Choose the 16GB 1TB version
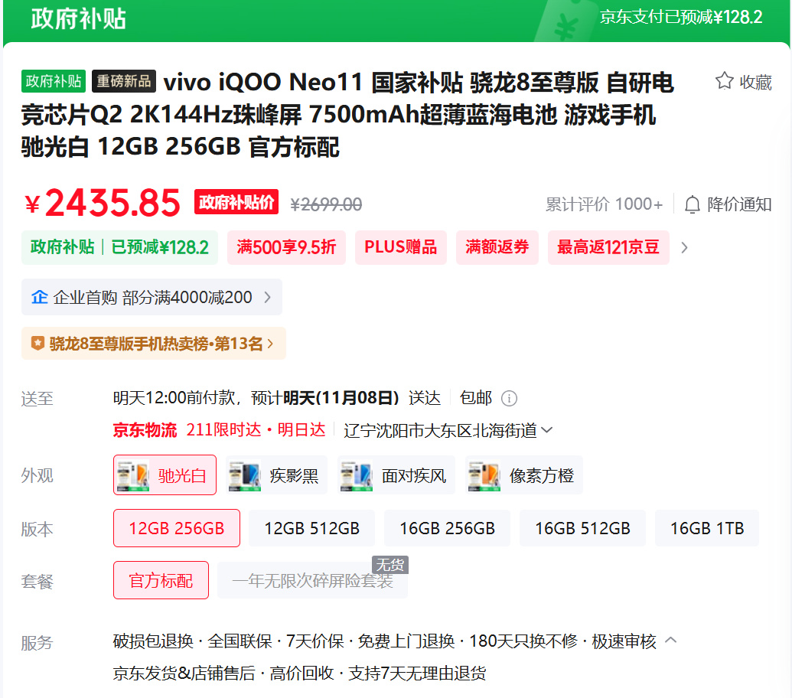 706,528
